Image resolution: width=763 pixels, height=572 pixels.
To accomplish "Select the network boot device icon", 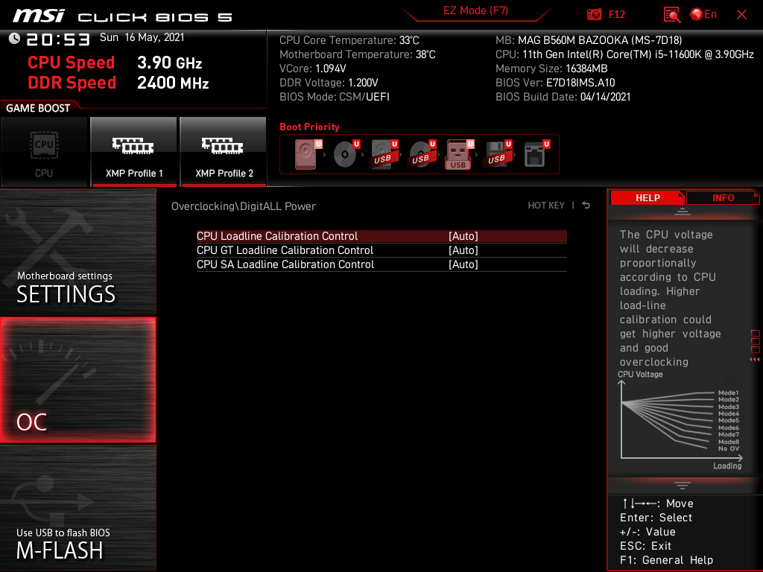I will click(x=534, y=153).
